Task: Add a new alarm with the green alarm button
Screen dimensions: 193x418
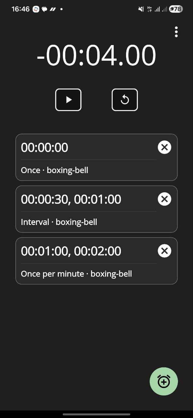Action: click(164, 381)
